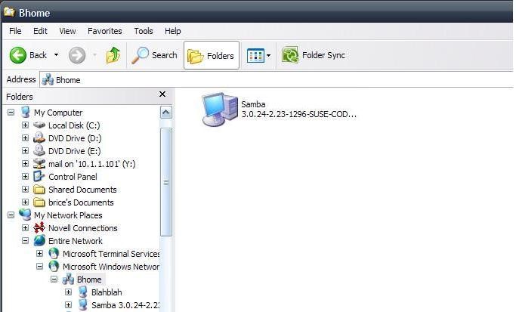Open Search with the magnifier button
Screen dimensions: 516x312
[x=154, y=55]
